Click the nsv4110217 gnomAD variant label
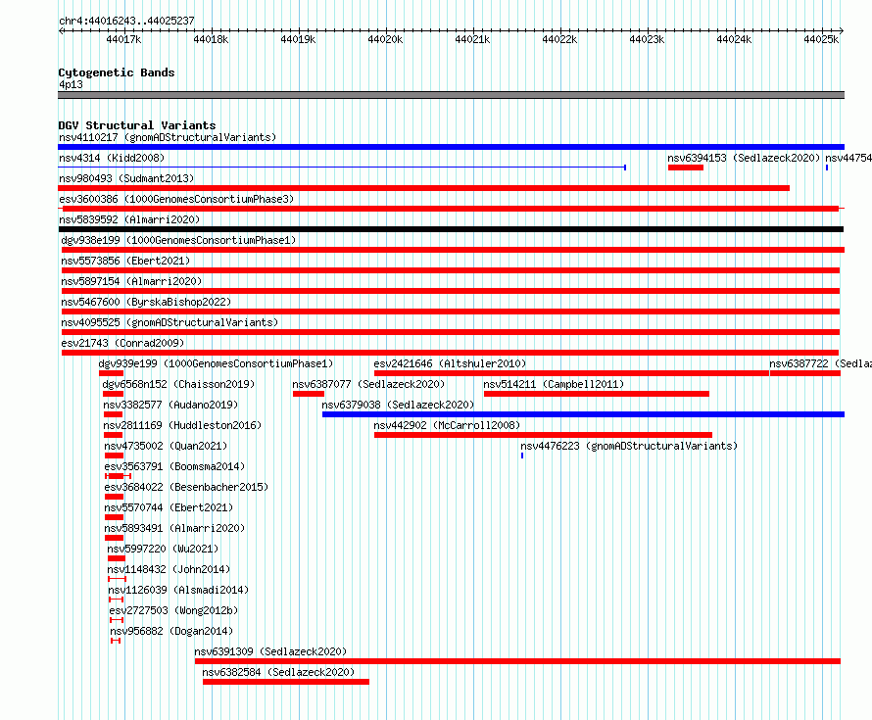872x720 pixels. 168,137
